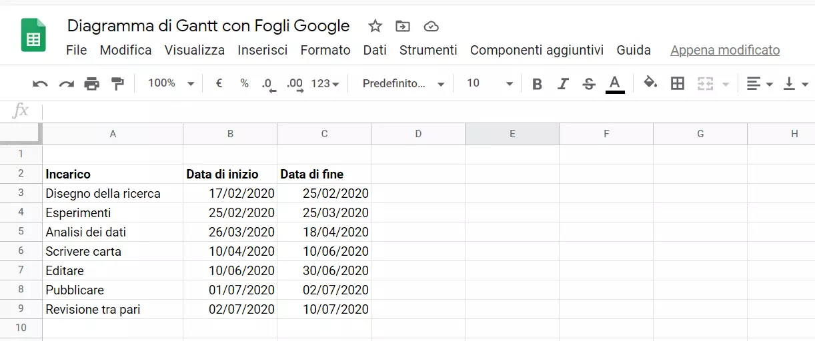The image size is (815, 341).
Task: Expand the Predefinito font dropdown
Action: 403,83
